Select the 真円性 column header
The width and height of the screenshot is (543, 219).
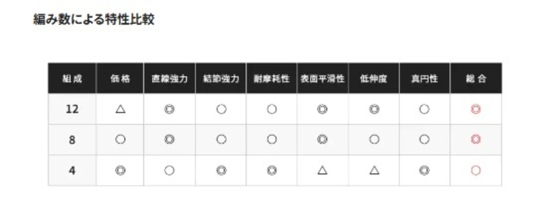(424, 79)
